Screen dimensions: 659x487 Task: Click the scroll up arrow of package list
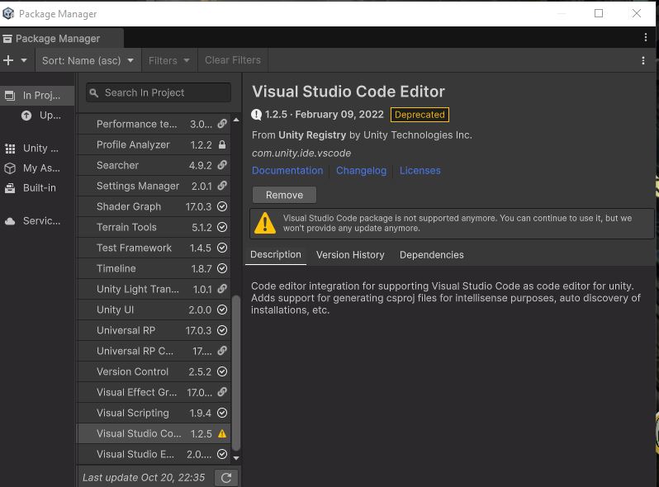pos(236,120)
